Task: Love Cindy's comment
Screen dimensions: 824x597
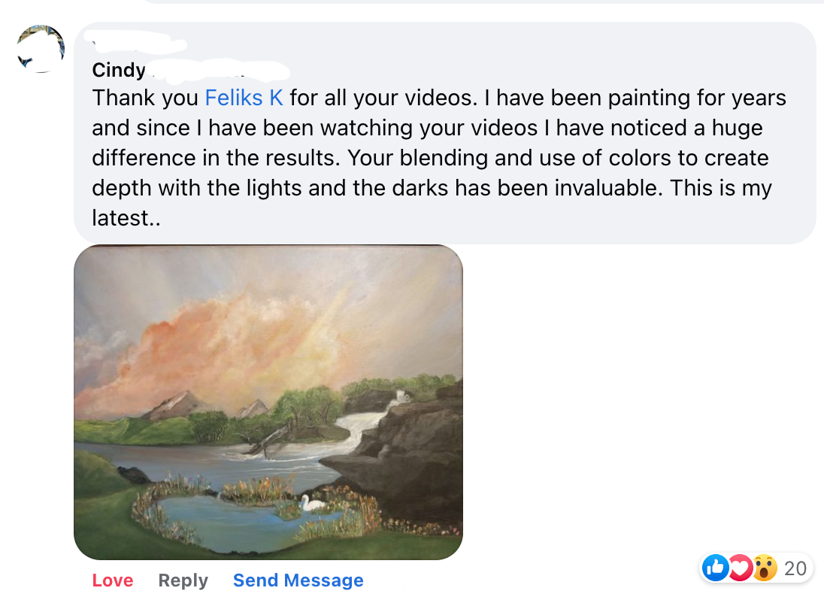Action: tap(113, 580)
